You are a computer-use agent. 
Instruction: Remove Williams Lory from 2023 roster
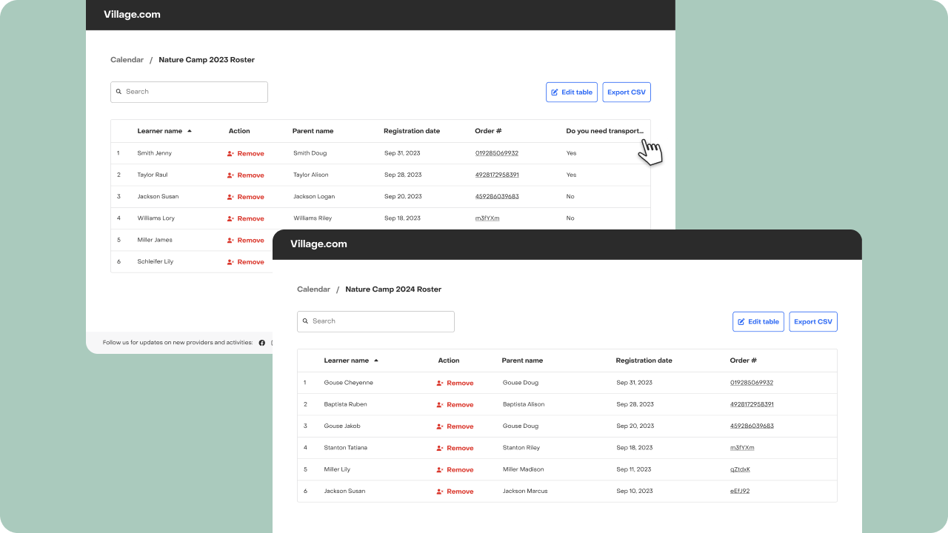coord(245,218)
